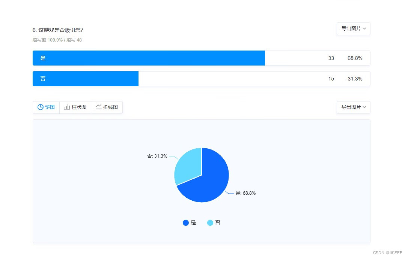This screenshot has height=258, width=408.
Task: Toggle the 是 legend dot below the pie
Action: [x=186, y=223]
